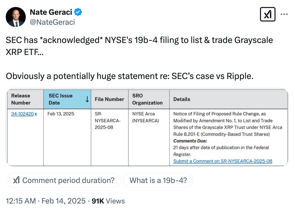Click the 'What is a 19b-4?' suggestion button
The width and height of the screenshot is (295, 211).
tap(158, 180)
